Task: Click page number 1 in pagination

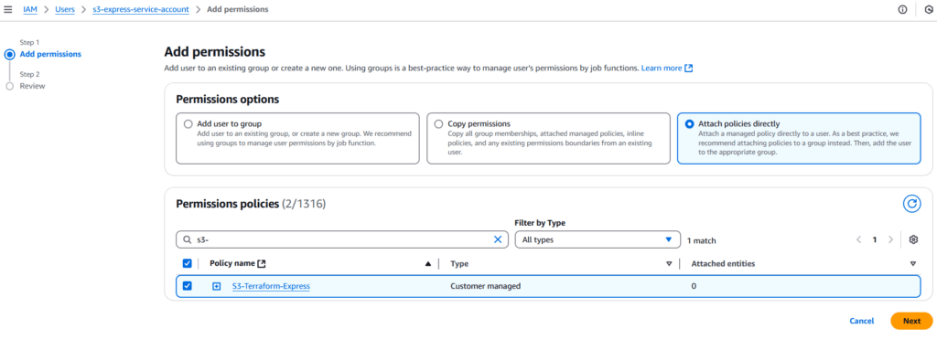Action: (874, 239)
